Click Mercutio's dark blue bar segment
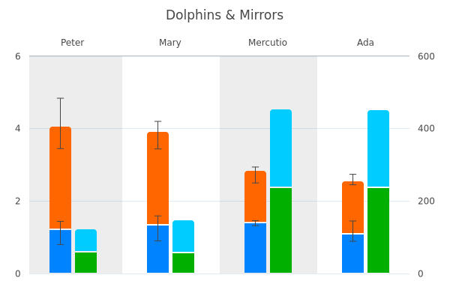450x281 pixels. point(256,248)
